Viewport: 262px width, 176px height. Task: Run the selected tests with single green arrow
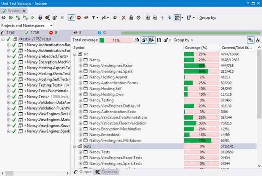coord(33,18)
